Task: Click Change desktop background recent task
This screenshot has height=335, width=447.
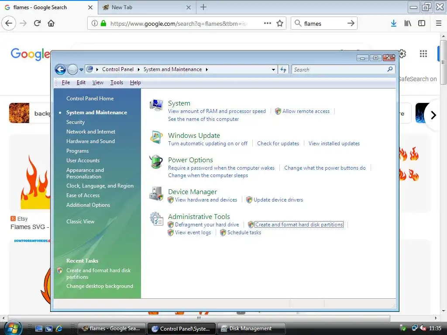Action: click(x=100, y=286)
